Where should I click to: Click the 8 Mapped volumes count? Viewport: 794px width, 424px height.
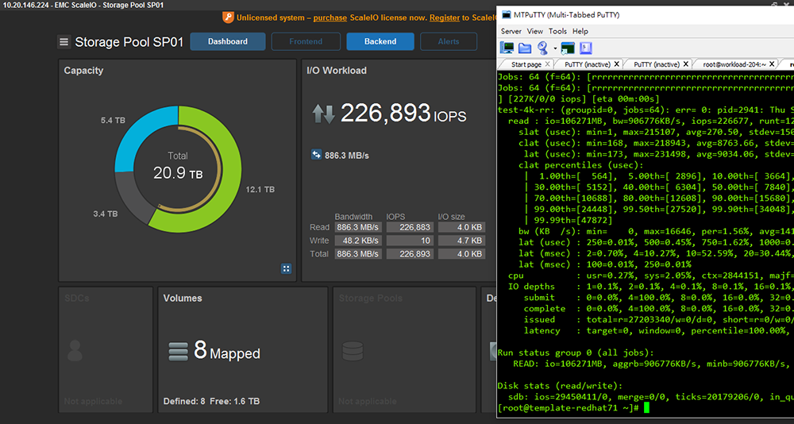click(227, 350)
